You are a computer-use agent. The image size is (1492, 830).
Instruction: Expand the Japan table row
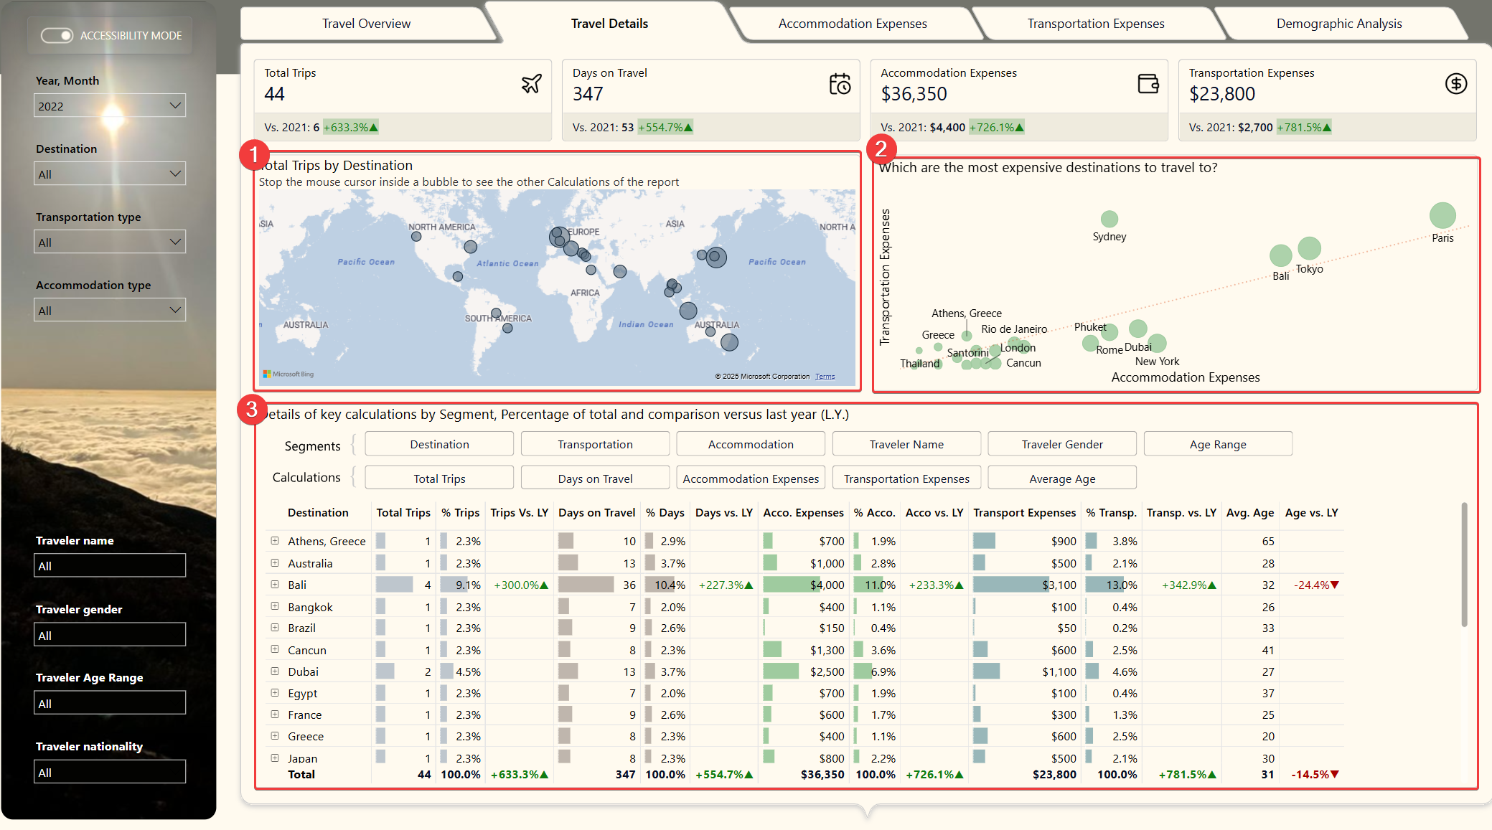(x=275, y=758)
